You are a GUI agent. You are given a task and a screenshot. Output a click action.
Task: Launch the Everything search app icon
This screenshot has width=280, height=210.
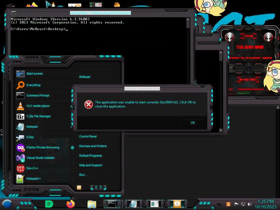click(x=20, y=85)
